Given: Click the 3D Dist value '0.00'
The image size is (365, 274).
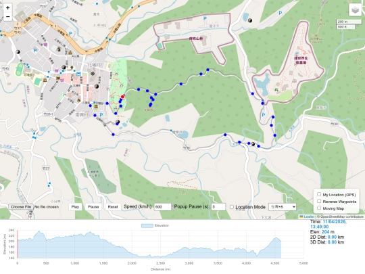Looking at the screenshot, I should (332, 242).
